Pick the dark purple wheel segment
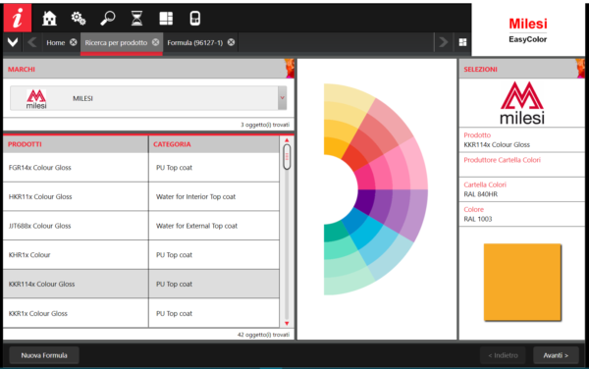Viewport: 589px width, 369px height. [x=364, y=201]
